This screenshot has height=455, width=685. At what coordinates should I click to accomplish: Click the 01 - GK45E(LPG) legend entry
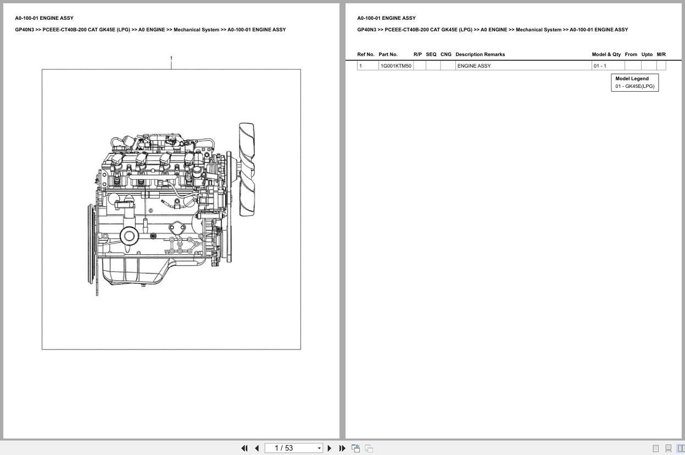click(634, 86)
